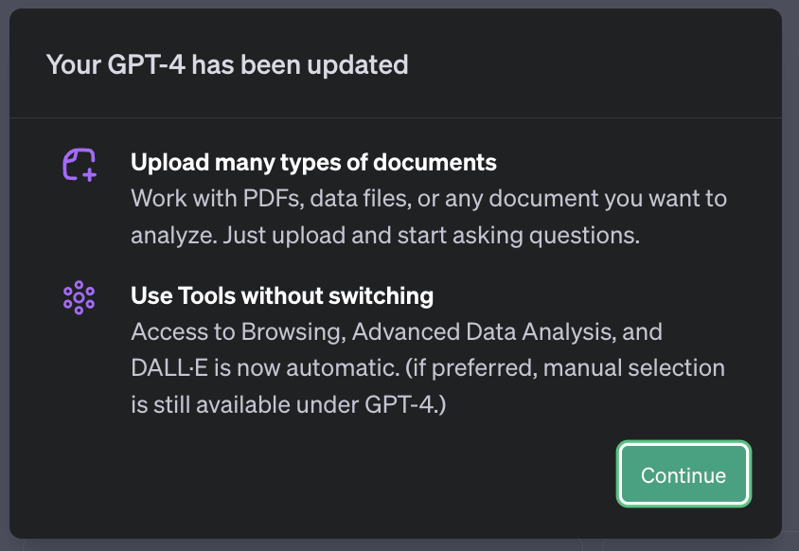799x551 pixels.
Task: Click the divider line below the title
Action: click(x=398, y=116)
